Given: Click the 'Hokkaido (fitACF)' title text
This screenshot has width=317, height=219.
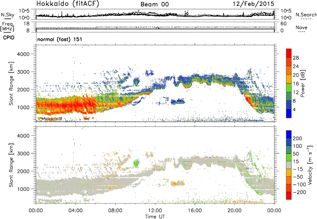Looking at the screenshot, I should pyautogui.click(x=68, y=4).
